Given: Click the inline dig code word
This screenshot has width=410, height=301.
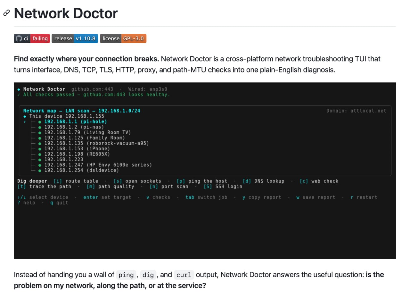Looking at the screenshot, I should 148,275.
